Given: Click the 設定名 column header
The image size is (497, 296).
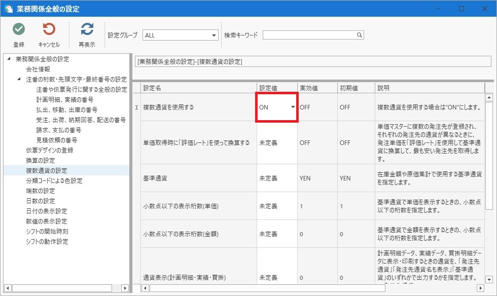Looking at the screenshot, I should coord(199,88).
